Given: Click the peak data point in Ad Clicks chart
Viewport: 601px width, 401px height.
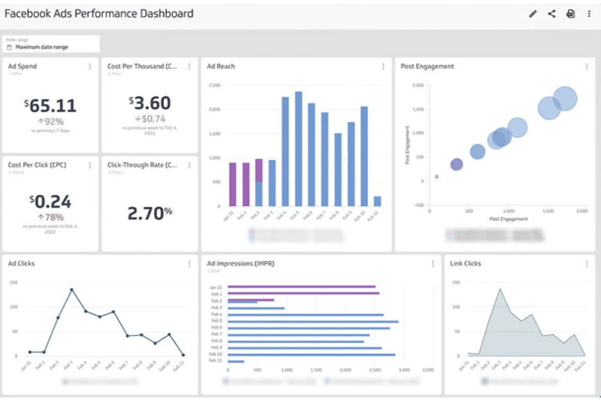Looking at the screenshot, I should (71, 290).
